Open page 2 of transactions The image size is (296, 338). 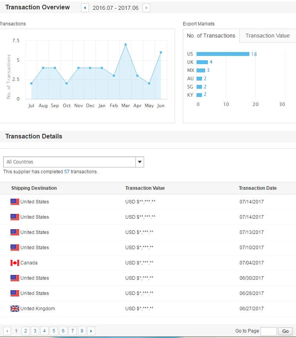pos(25,331)
